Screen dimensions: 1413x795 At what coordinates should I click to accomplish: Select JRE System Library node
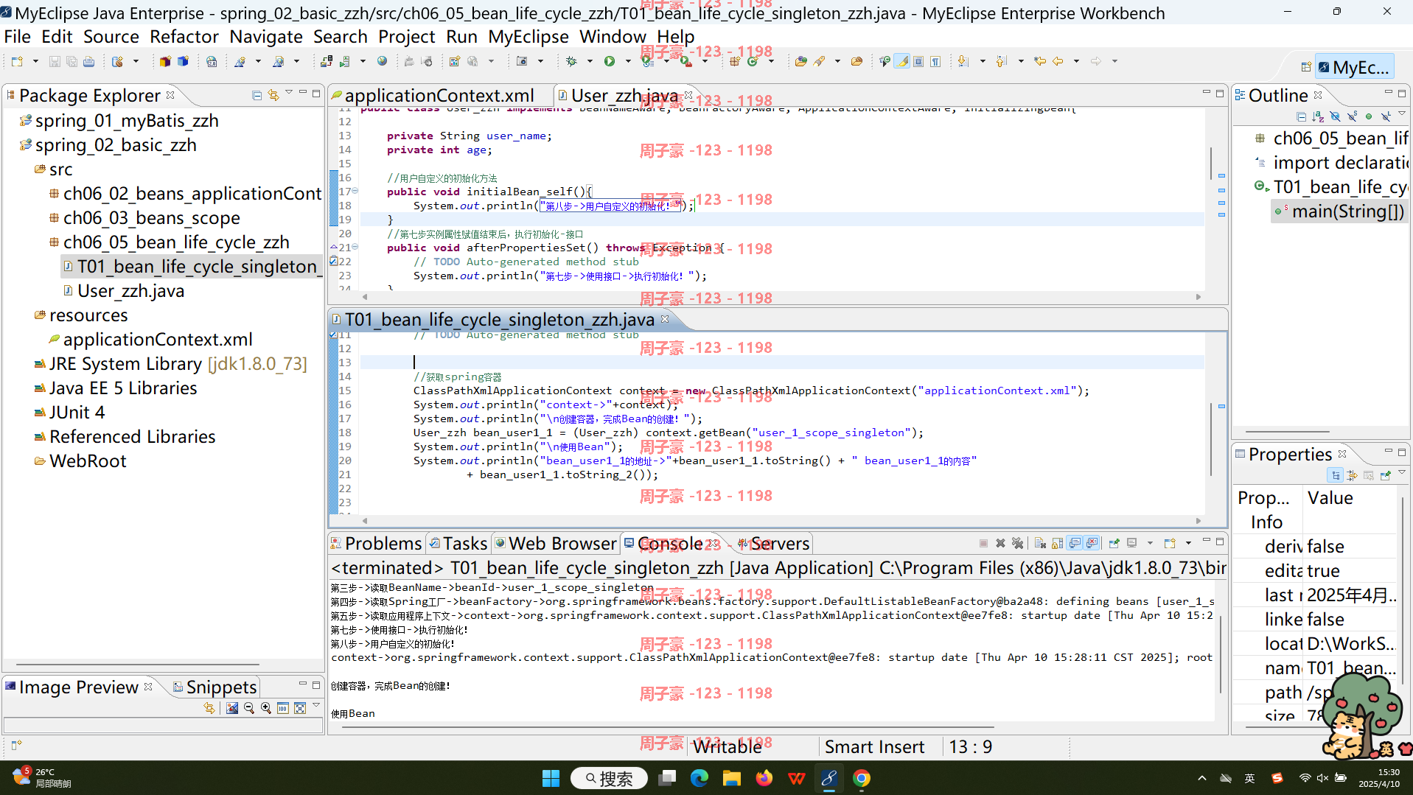pos(178,364)
